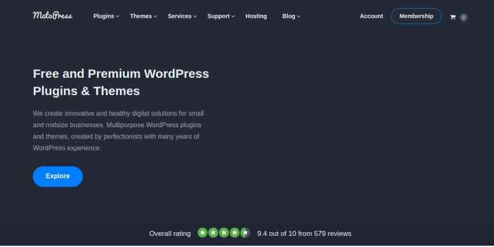Expand the Themes dropdown menu
The width and height of the screenshot is (494, 247).
(x=143, y=16)
